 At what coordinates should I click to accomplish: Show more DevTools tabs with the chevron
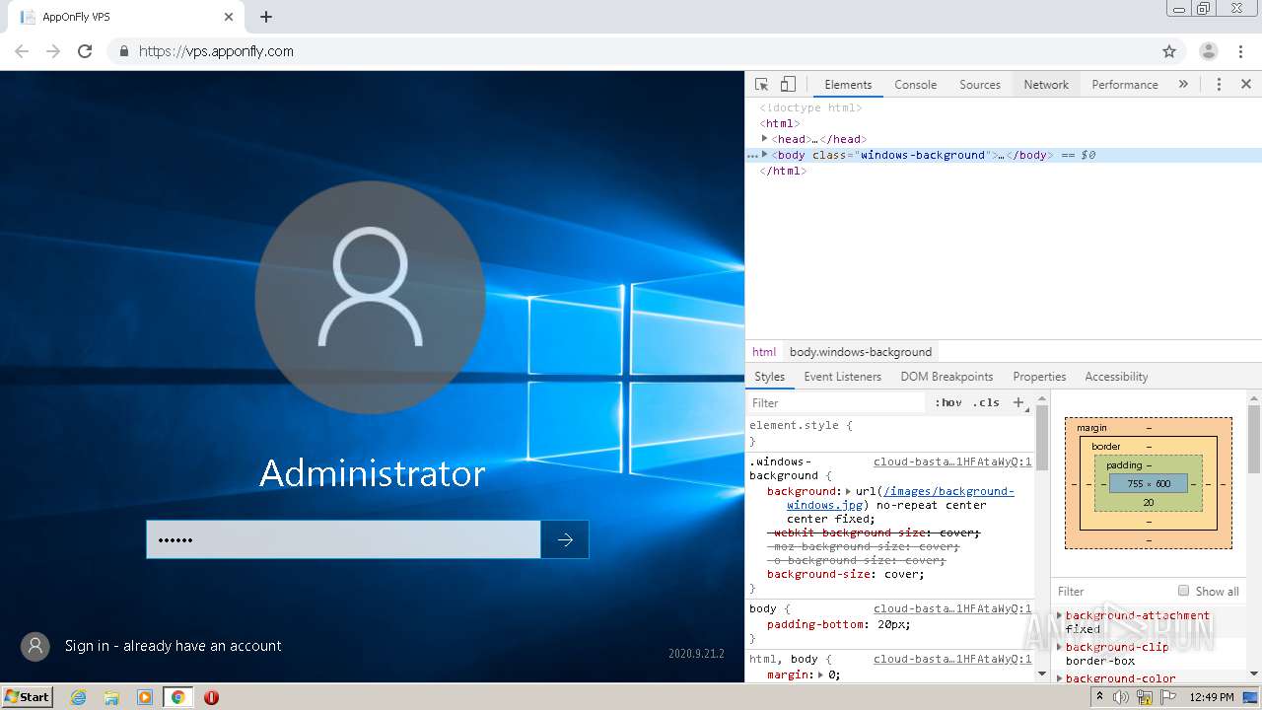(1183, 85)
